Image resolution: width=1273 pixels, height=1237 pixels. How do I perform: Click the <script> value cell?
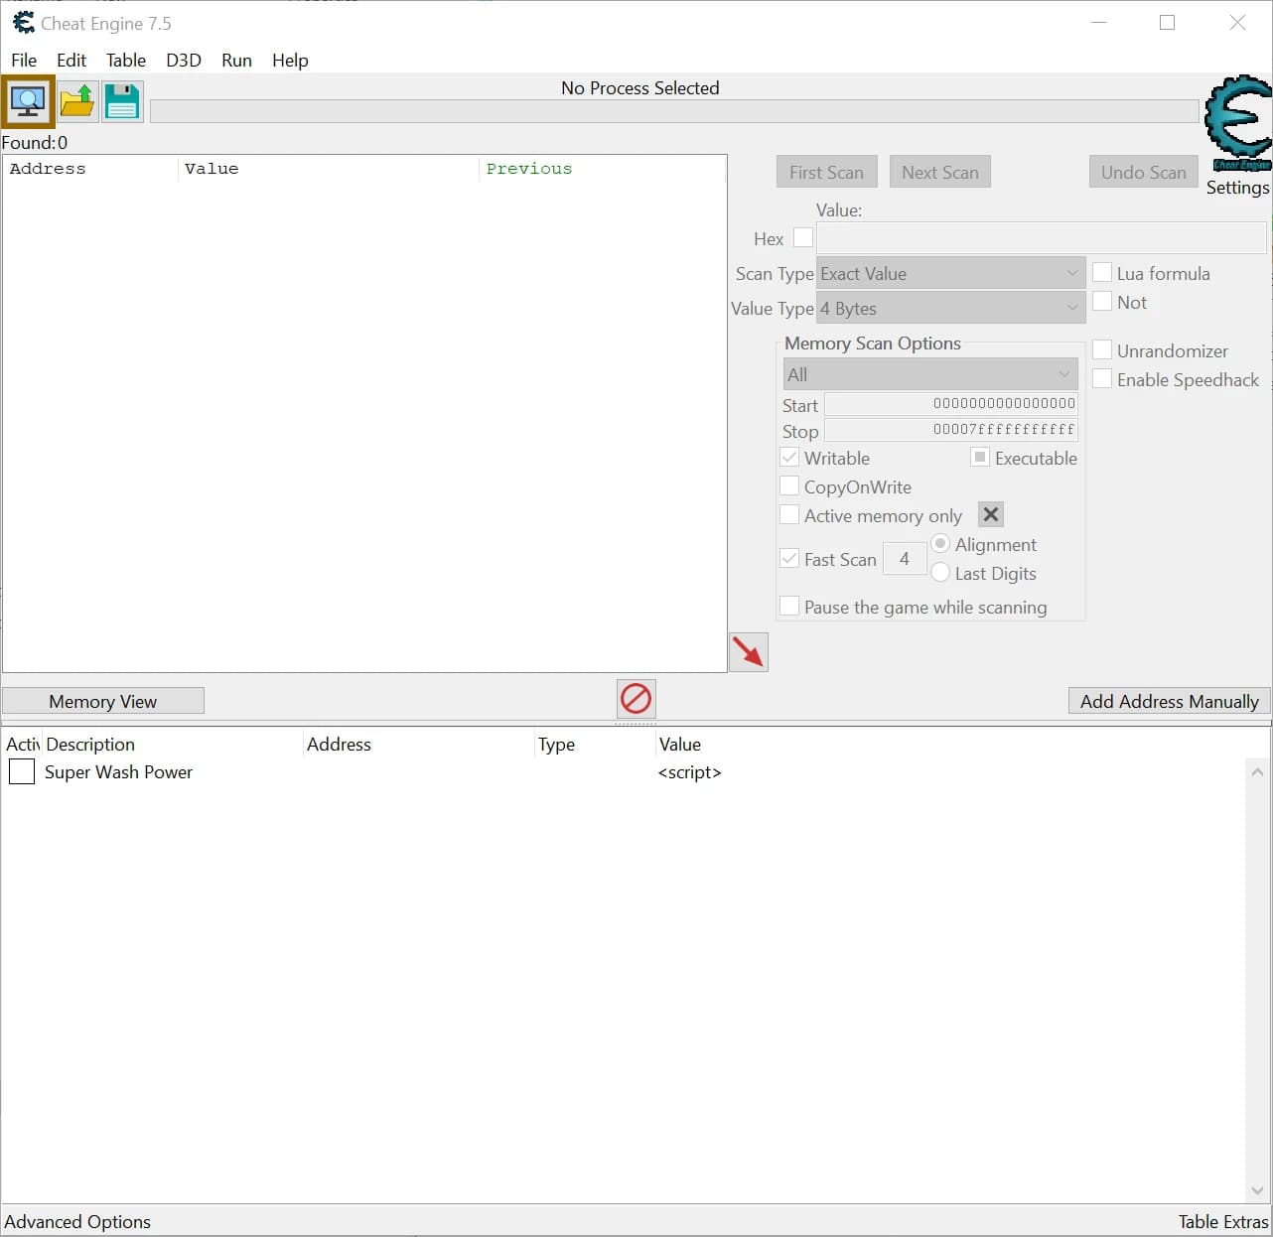[689, 771]
